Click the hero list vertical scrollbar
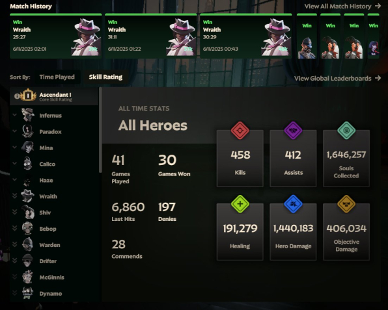 100,130
